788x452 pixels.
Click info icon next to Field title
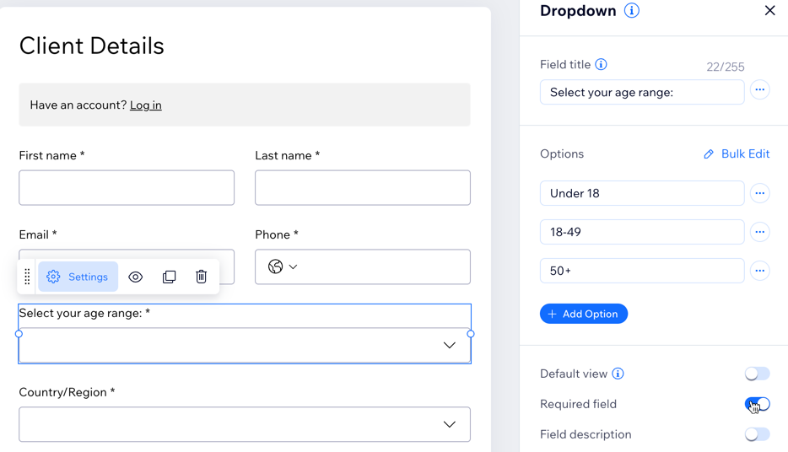pyautogui.click(x=601, y=64)
